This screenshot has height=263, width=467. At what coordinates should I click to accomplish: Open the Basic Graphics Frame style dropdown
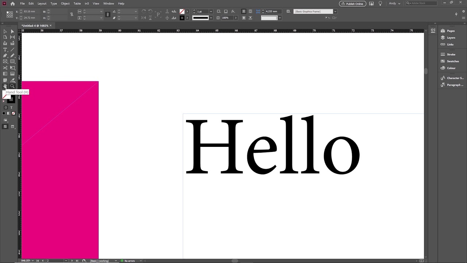pyautogui.click(x=335, y=12)
